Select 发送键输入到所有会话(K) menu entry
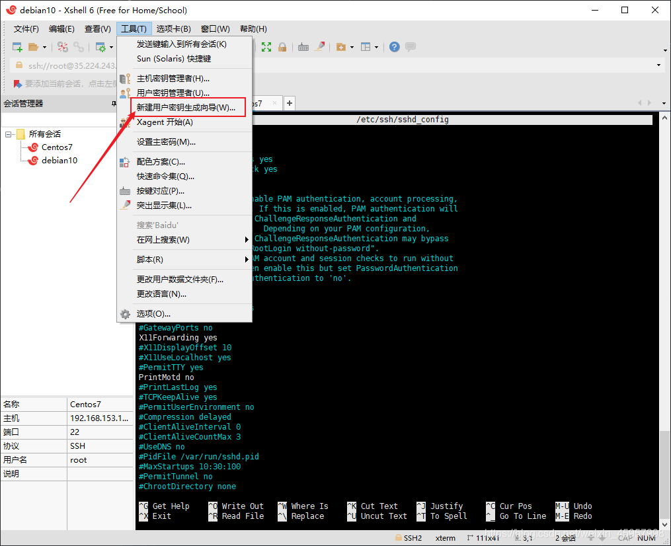The height and width of the screenshot is (546, 671). point(184,44)
